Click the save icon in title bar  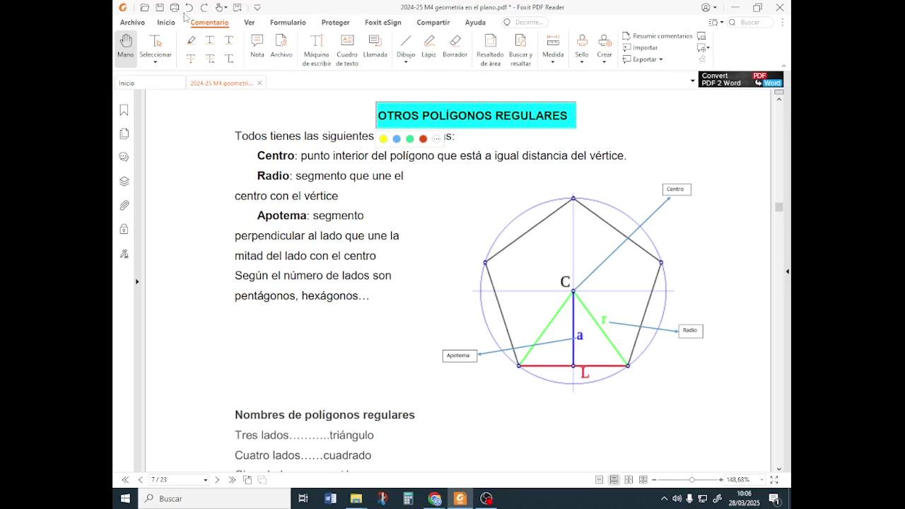pyautogui.click(x=160, y=8)
